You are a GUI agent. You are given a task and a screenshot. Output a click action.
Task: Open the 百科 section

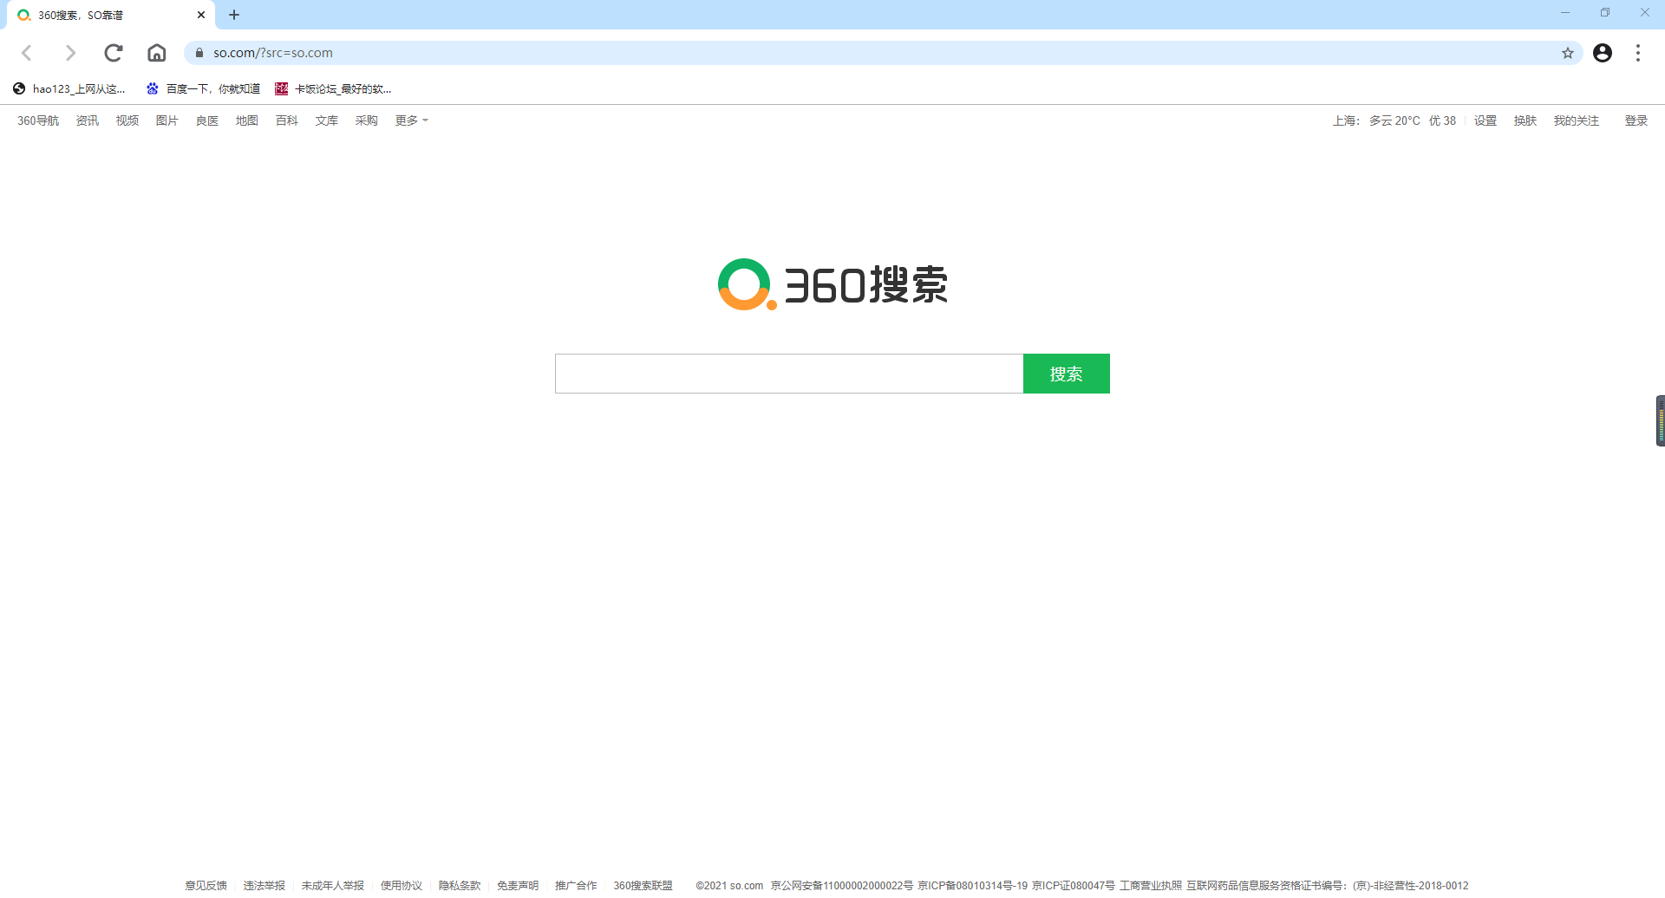point(287,120)
